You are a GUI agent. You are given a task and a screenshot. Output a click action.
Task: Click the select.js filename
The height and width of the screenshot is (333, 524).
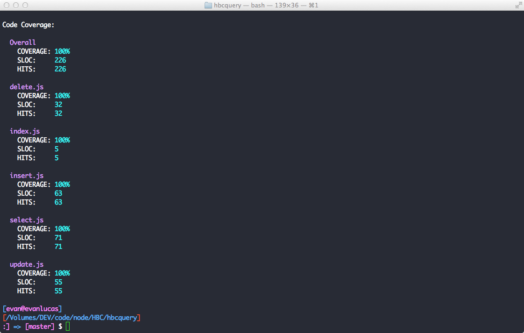click(x=26, y=220)
